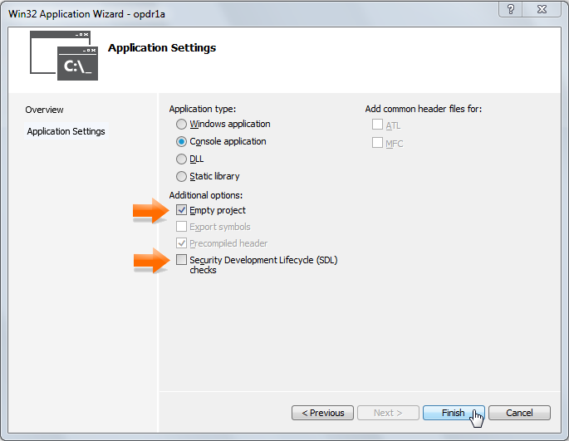
Task: Switch to Application Settings page
Action: (66, 131)
